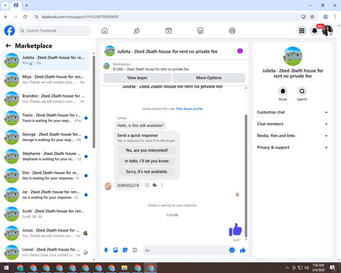The image size is (341, 273).
Task: Reload the browser page
Action: click(x=25, y=17)
